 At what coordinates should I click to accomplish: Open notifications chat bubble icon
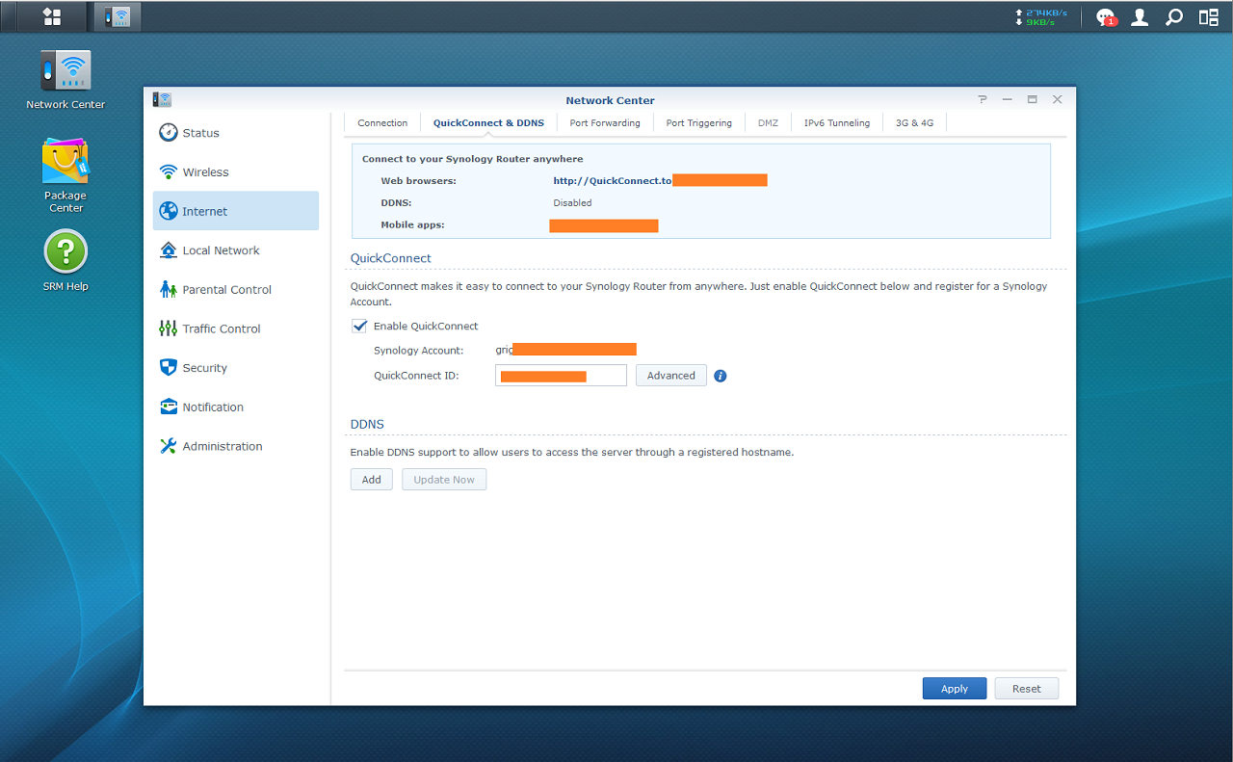point(1106,17)
